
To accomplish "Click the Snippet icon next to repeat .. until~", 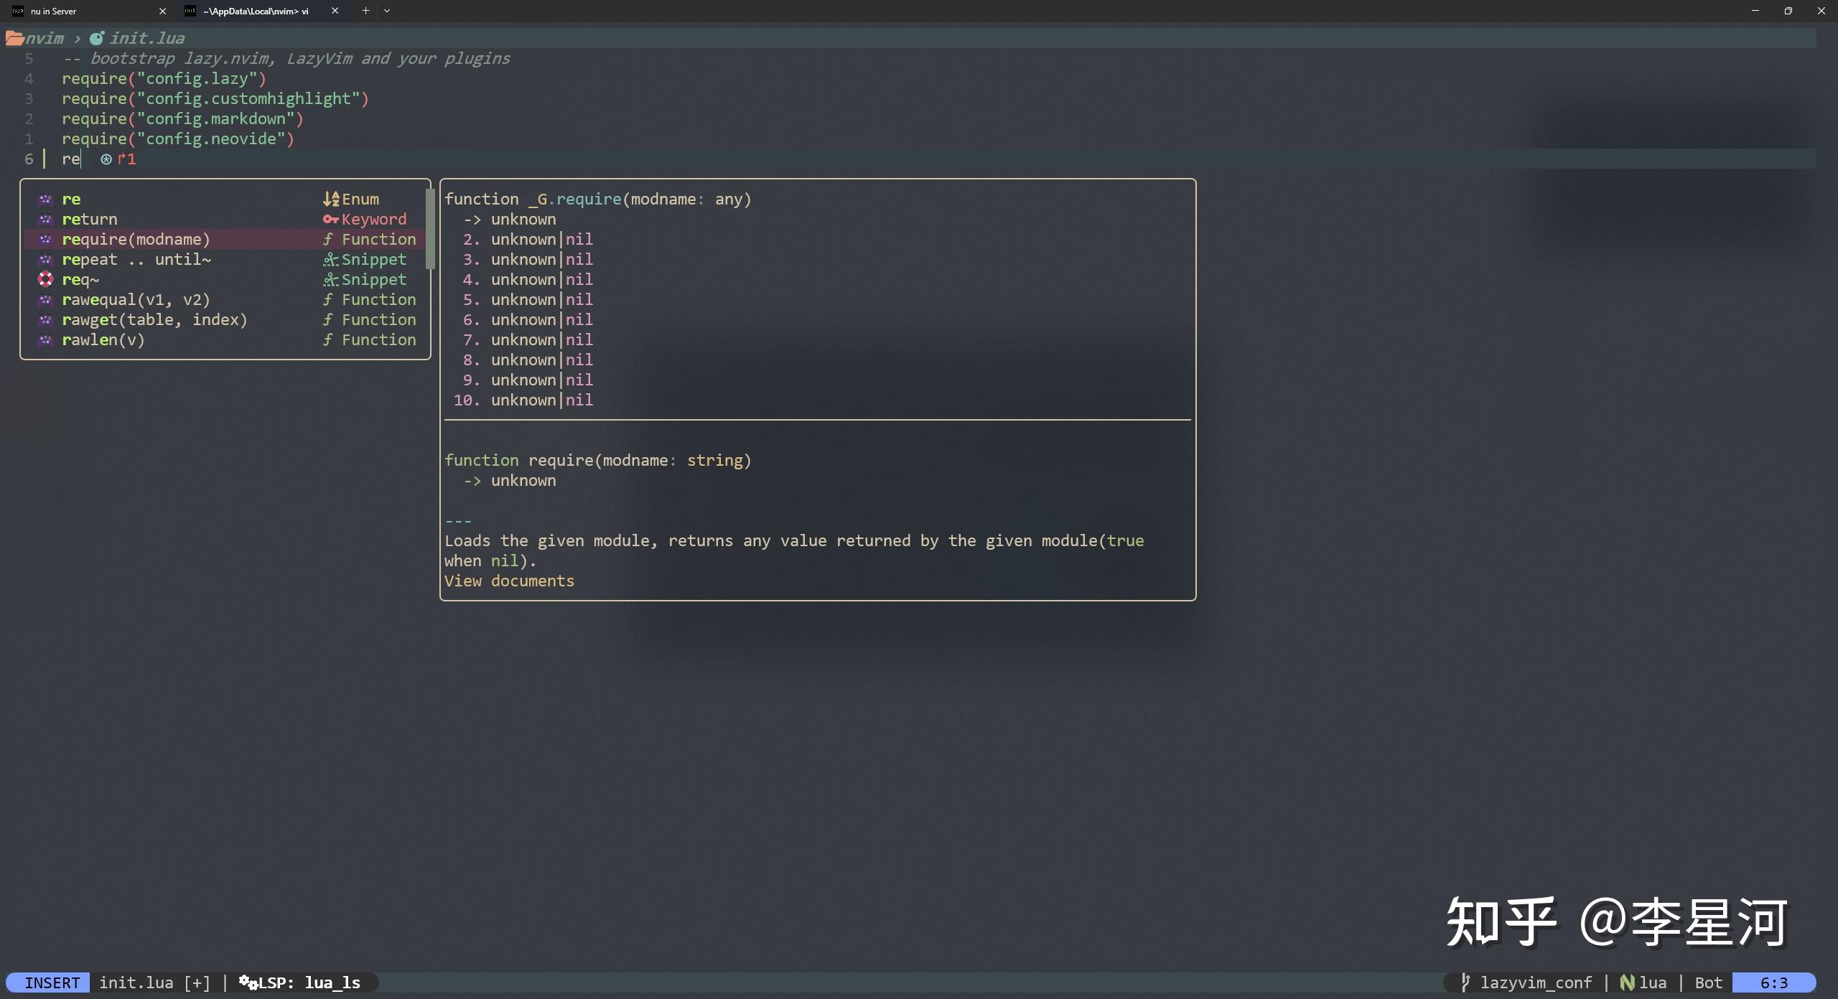I will (330, 259).
